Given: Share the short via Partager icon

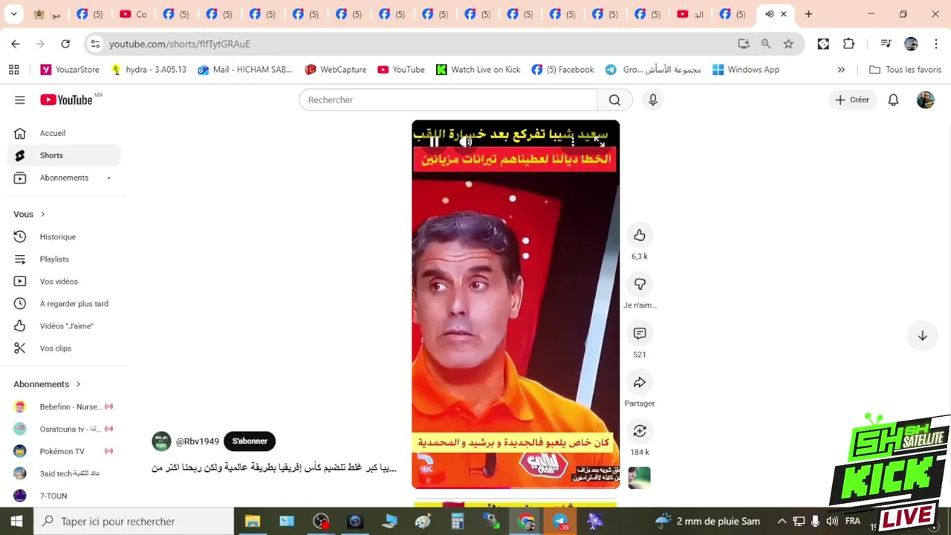Looking at the screenshot, I should (640, 383).
